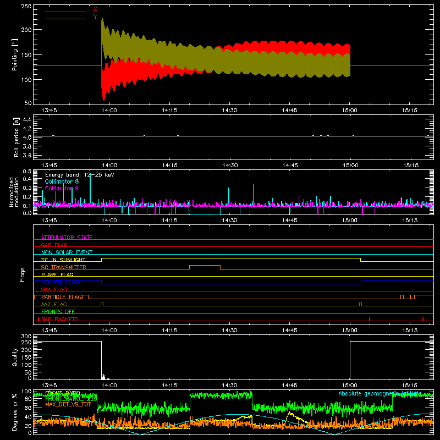The width and height of the screenshot is (440, 440).
Task: Click the 250 tick on Pointing axis
Action: (x=26, y=7)
